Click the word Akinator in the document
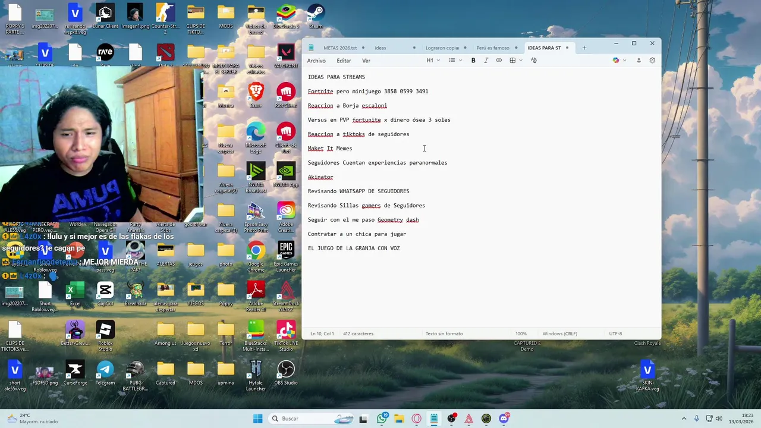The height and width of the screenshot is (428, 761). point(320,177)
